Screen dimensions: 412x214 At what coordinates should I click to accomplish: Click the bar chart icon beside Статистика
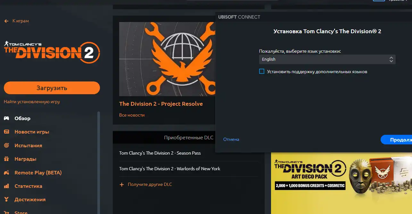(6, 186)
